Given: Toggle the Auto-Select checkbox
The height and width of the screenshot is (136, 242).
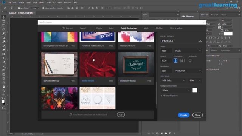Looking at the screenshot, I should tap(19, 8).
